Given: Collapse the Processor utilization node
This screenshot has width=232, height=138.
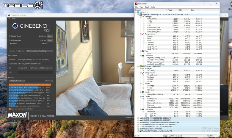Looking at the screenshot, I should click(x=143, y=112).
